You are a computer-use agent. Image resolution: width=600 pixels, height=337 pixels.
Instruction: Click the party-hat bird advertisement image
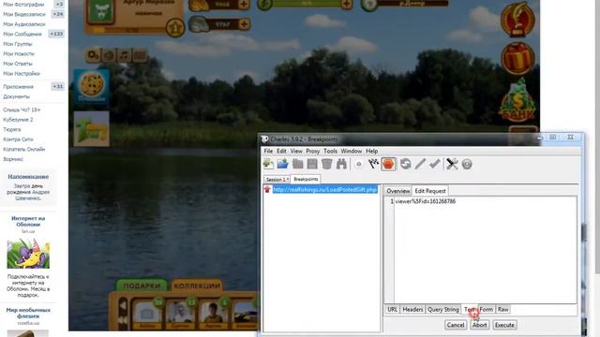pos(28,254)
